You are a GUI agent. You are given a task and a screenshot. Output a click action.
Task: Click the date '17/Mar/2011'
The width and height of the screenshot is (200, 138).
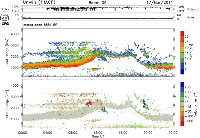159,2
